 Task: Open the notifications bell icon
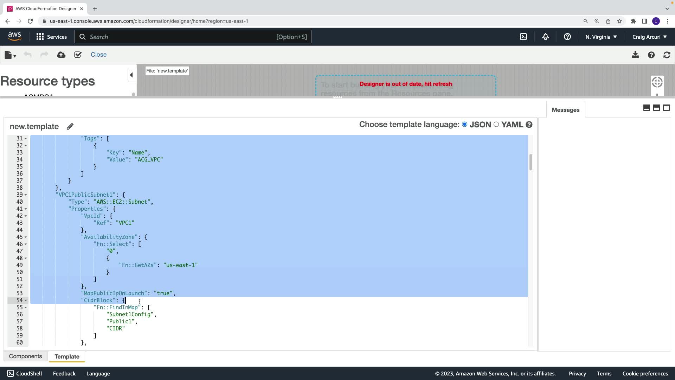click(545, 37)
